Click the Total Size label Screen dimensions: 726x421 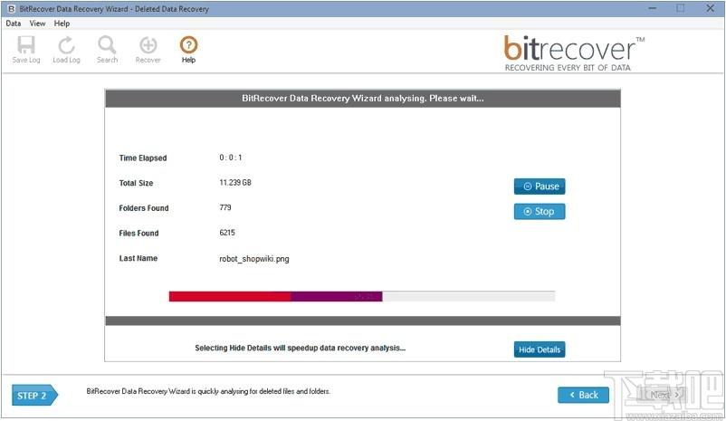point(136,183)
